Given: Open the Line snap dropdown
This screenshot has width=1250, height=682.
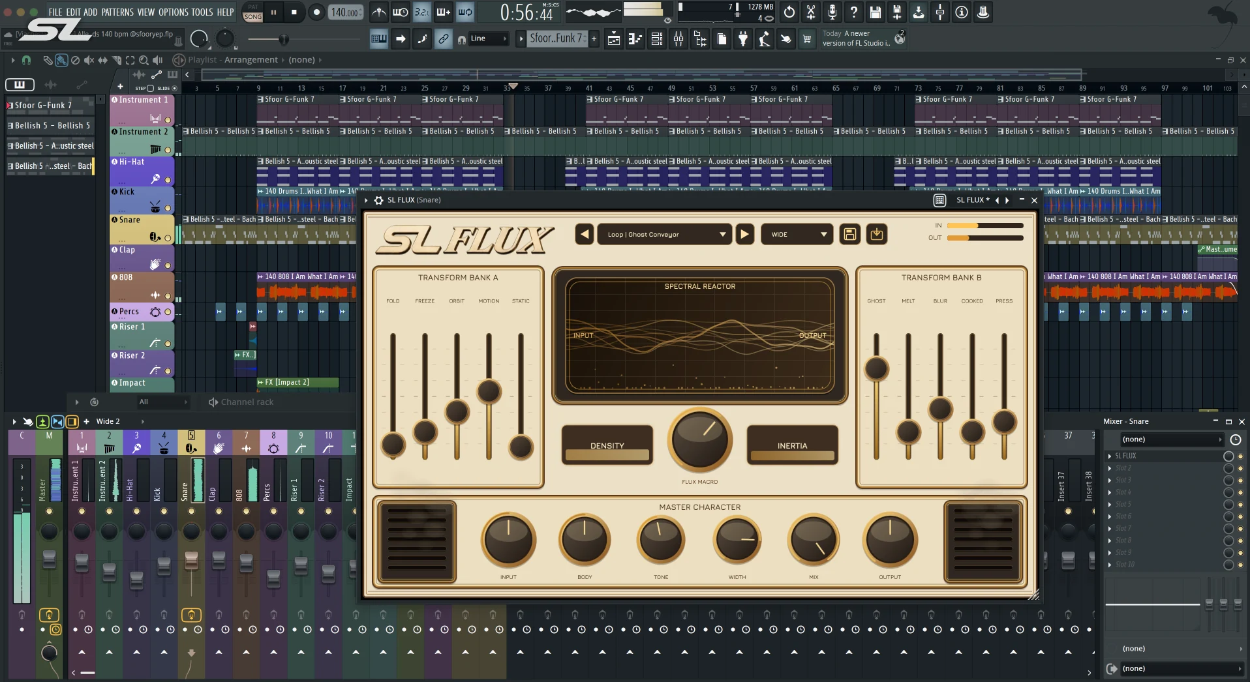Looking at the screenshot, I should pos(488,38).
